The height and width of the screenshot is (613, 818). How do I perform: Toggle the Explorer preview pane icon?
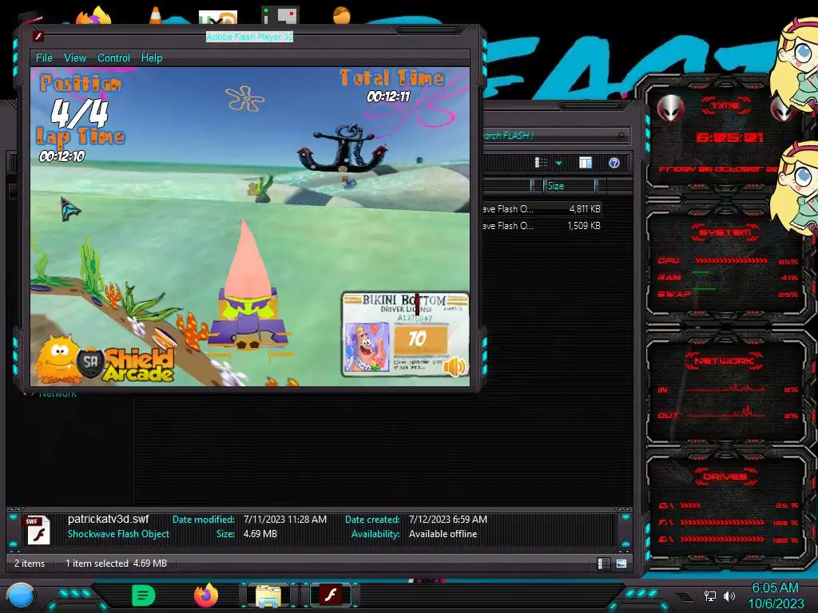coord(586,163)
